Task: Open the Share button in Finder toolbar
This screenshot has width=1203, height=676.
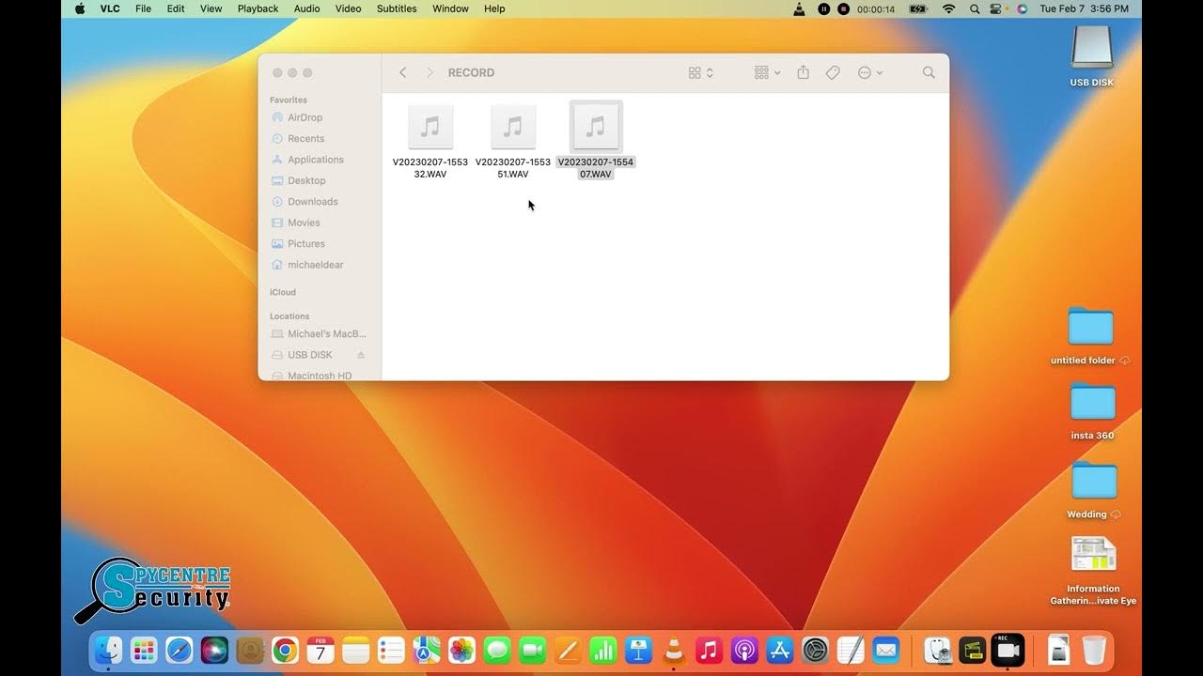Action: pyautogui.click(x=803, y=72)
